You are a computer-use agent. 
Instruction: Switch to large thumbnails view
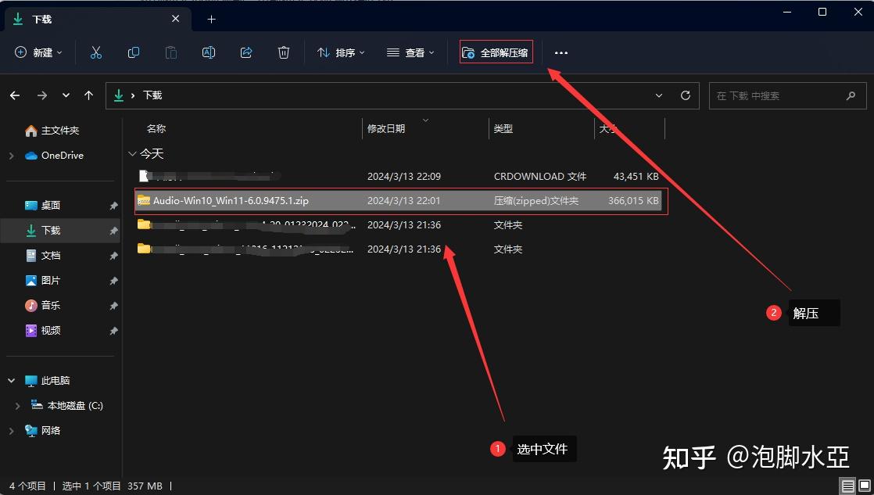click(864, 486)
